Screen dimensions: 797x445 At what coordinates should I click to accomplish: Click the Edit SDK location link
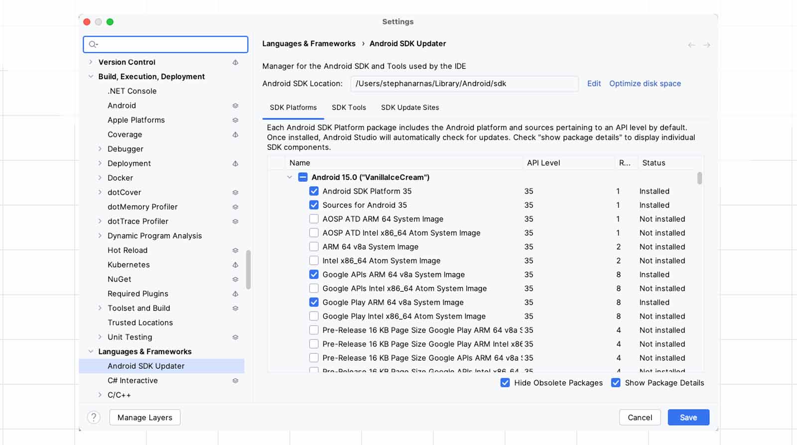(x=594, y=84)
